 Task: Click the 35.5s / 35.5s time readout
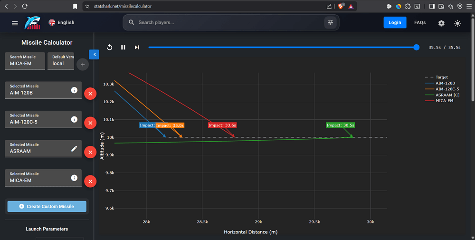[445, 48]
